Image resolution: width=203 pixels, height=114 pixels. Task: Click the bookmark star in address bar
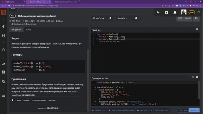pos(173,6)
